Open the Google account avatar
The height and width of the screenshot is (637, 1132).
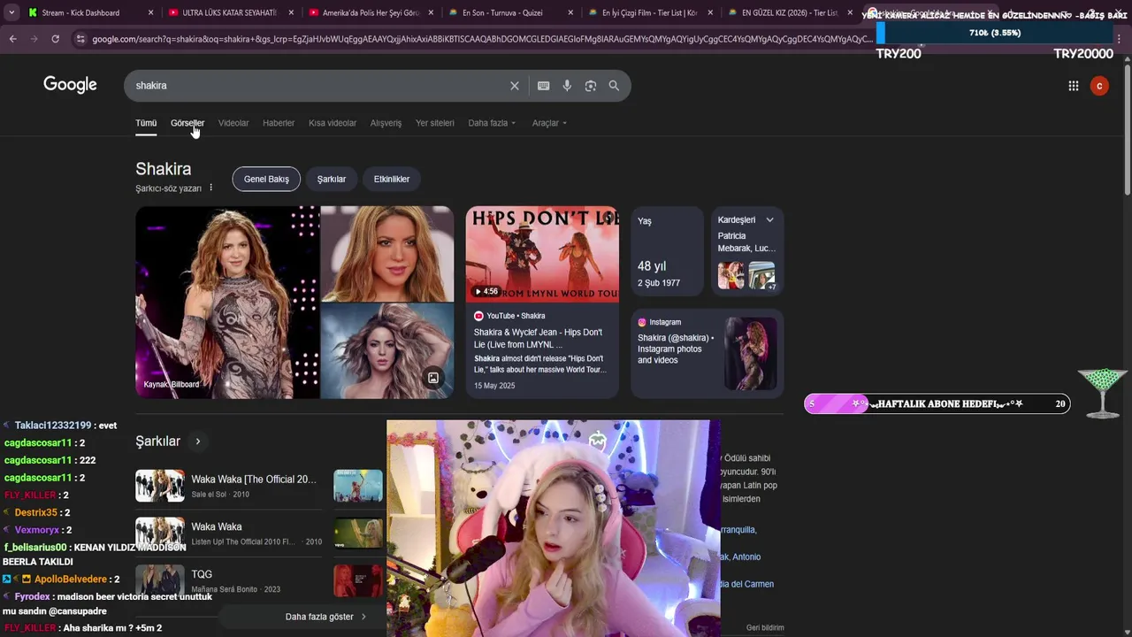click(1099, 86)
